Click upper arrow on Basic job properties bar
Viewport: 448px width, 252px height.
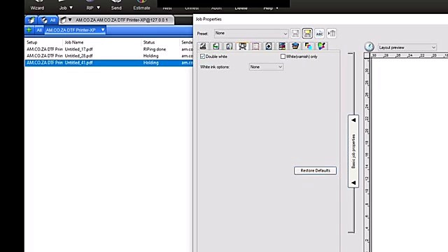(x=353, y=120)
